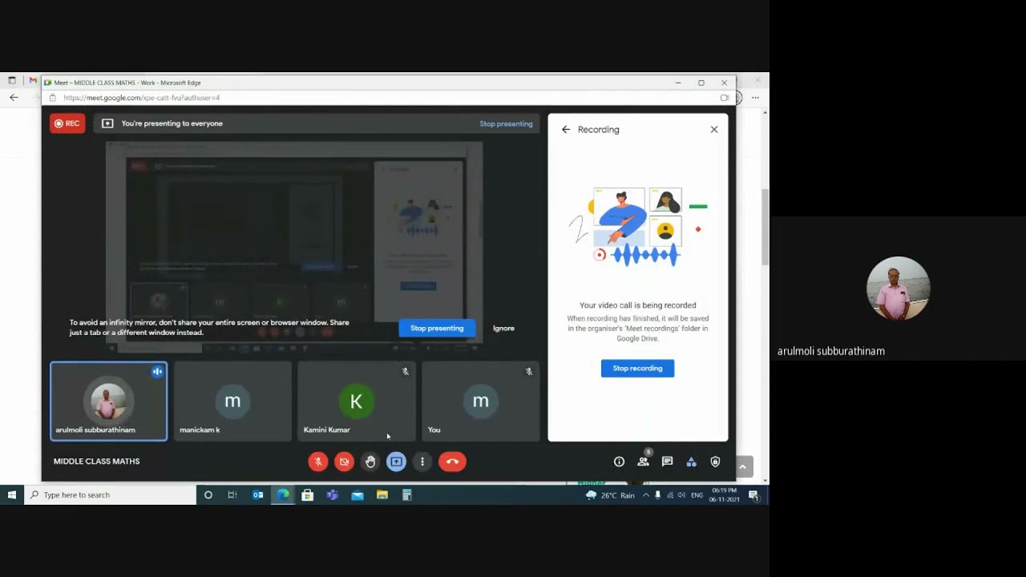1026x577 pixels.
Task: Select manickam k participant tile
Action: click(232, 401)
